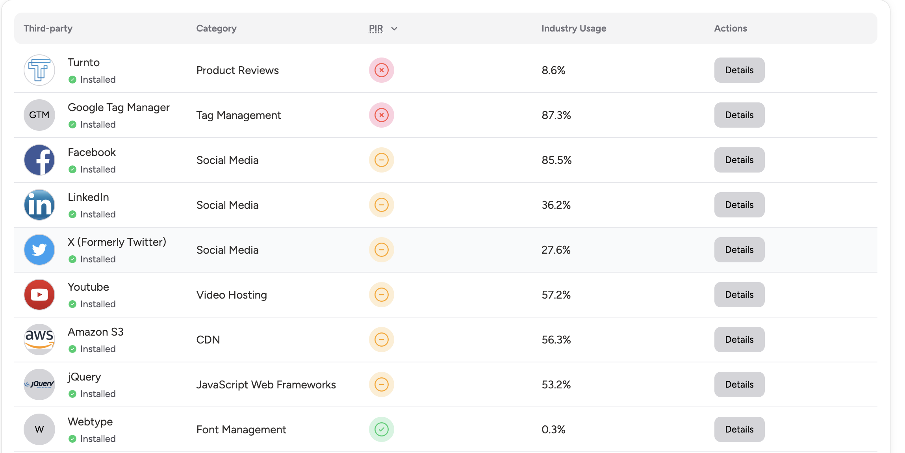
Task: Click green PIR checkmark for Webtype
Action: click(x=382, y=429)
